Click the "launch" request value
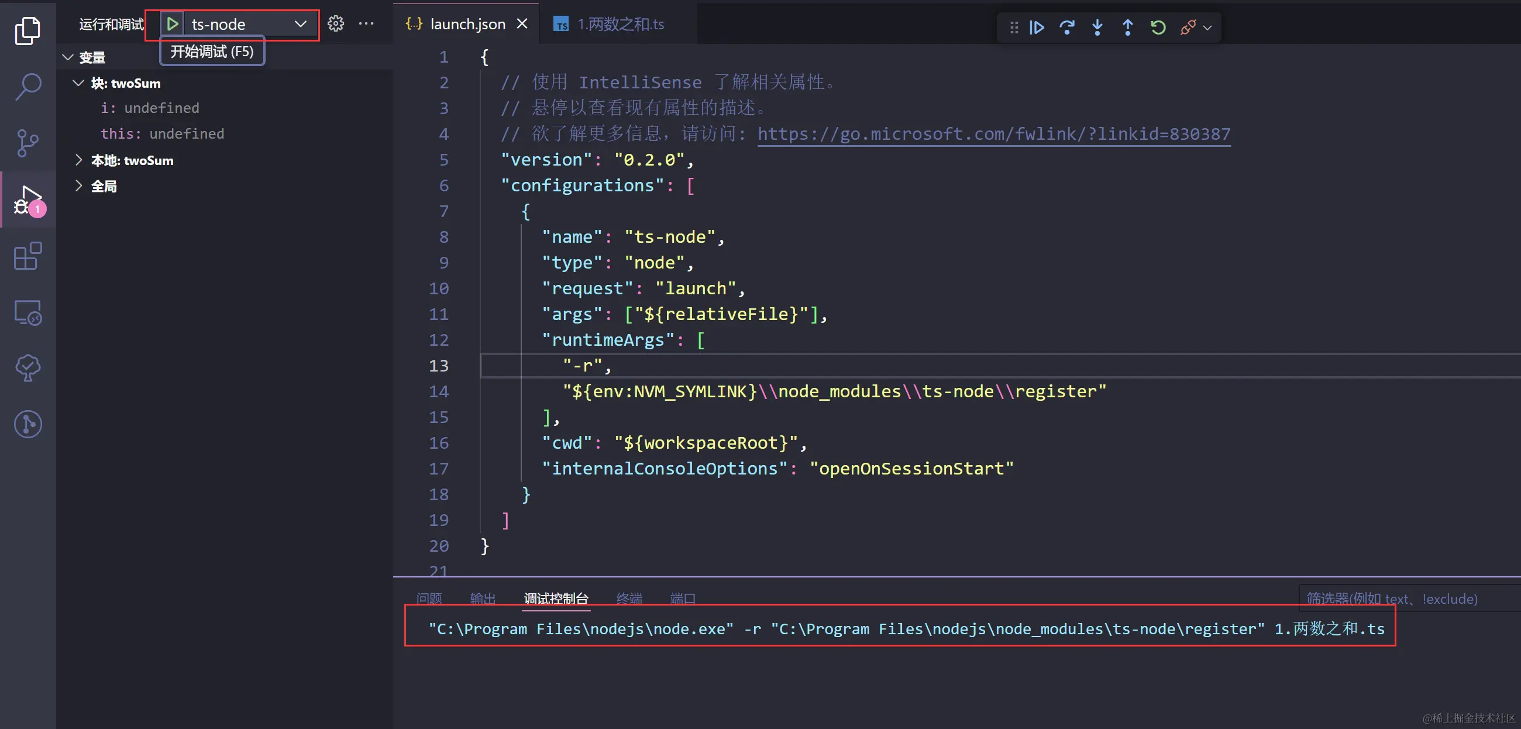This screenshot has width=1521, height=729. click(696, 288)
